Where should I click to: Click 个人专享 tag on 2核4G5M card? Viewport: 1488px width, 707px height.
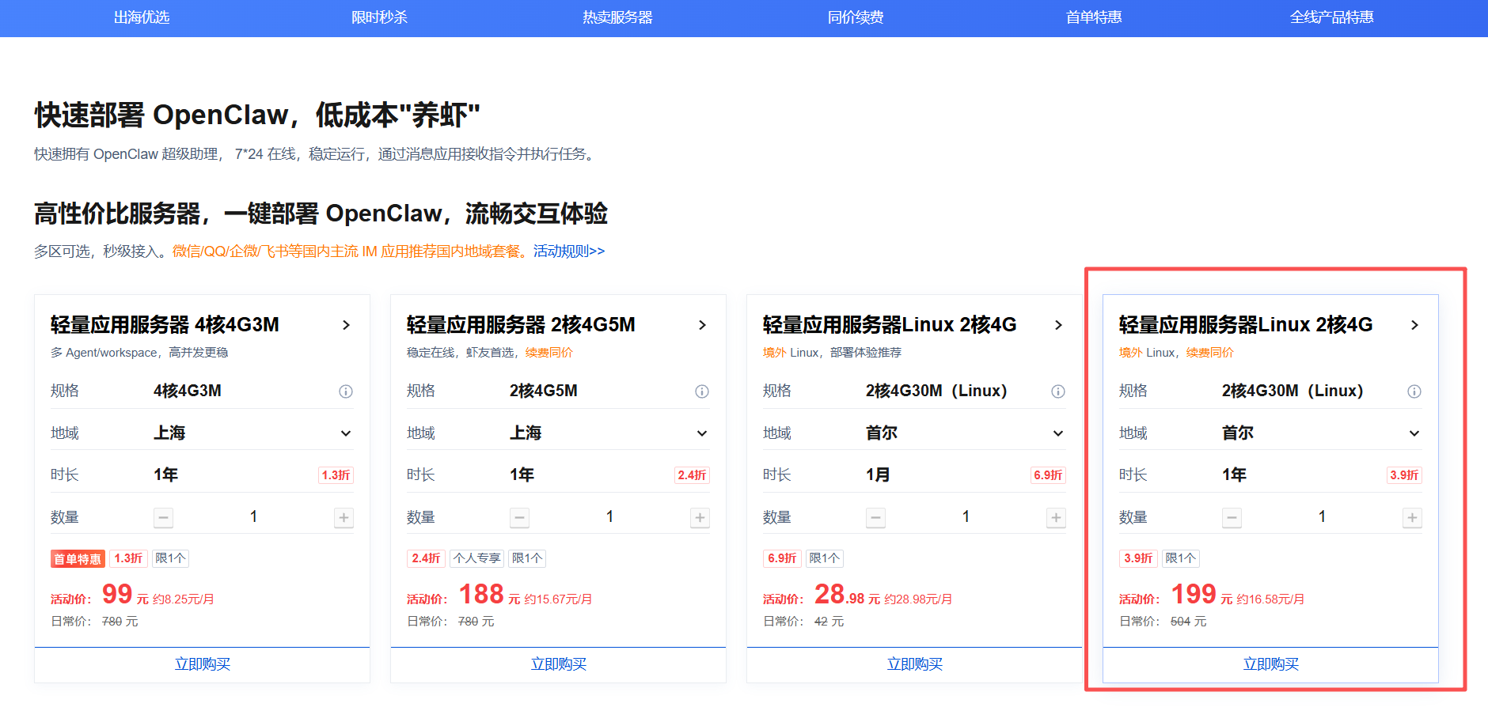[477, 558]
